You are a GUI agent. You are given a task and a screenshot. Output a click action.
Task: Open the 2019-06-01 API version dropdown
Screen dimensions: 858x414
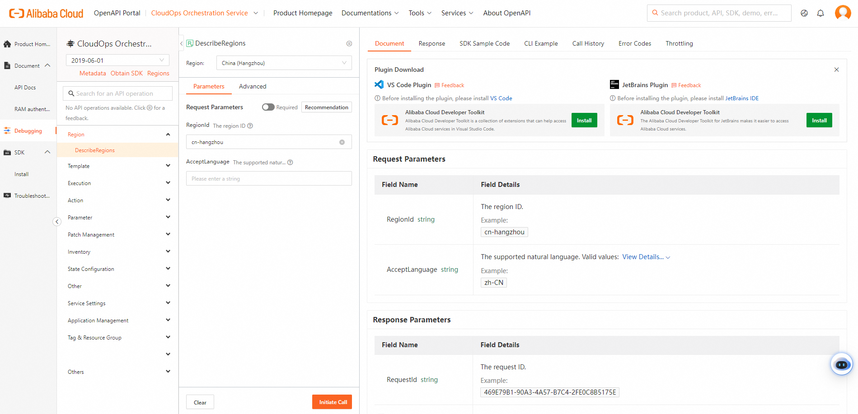[x=117, y=60]
